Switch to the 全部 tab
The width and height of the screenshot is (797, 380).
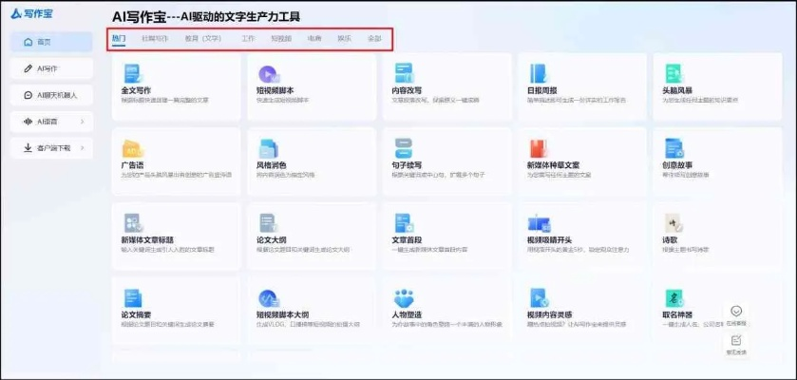click(374, 39)
